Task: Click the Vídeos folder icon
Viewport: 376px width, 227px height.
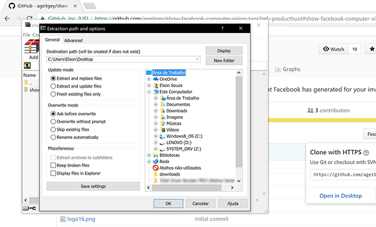Action: tap(163, 130)
